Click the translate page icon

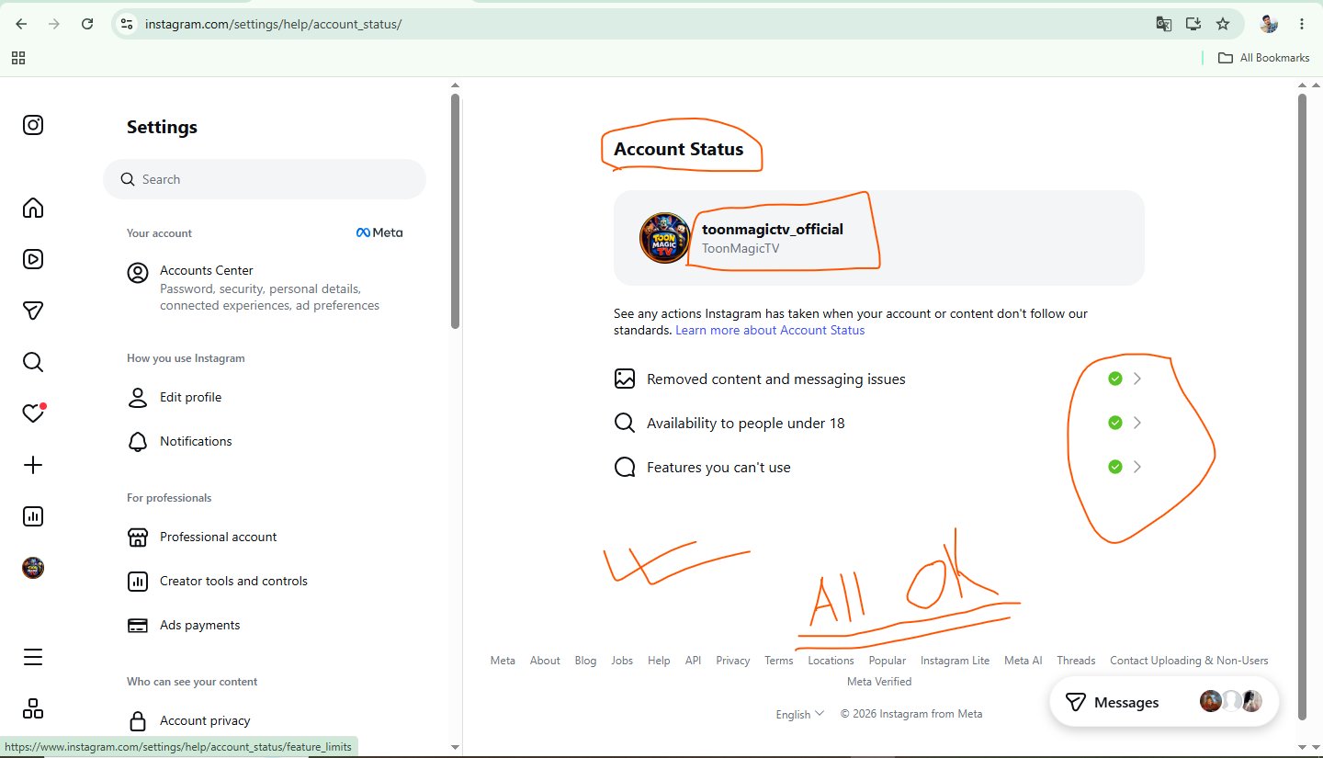[x=1164, y=24]
